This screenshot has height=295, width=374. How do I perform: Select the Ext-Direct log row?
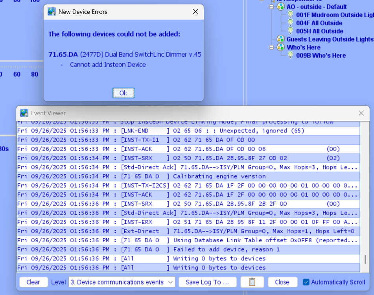[188, 231]
